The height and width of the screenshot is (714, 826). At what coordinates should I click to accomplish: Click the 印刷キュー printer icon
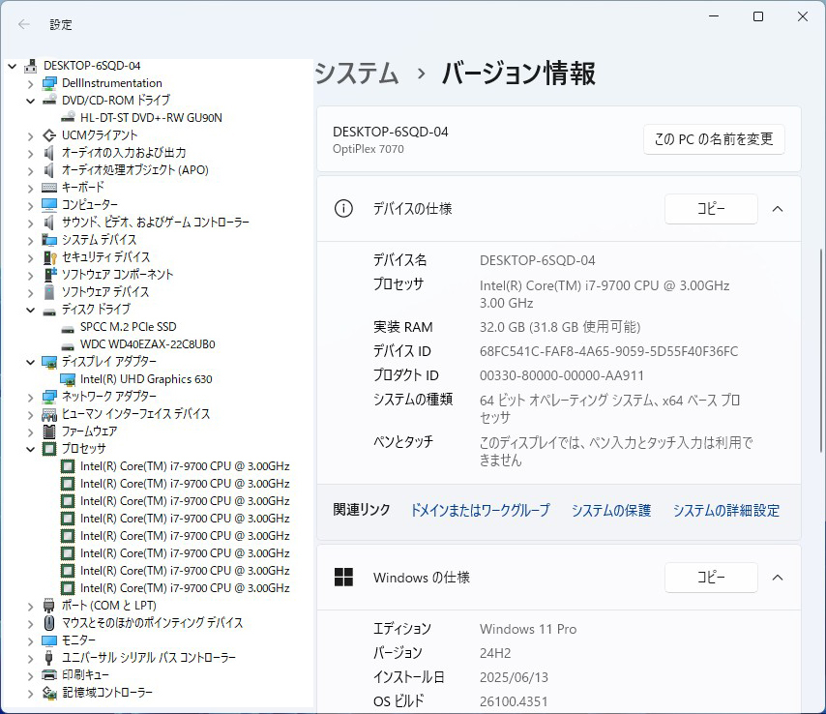click(49, 675)
